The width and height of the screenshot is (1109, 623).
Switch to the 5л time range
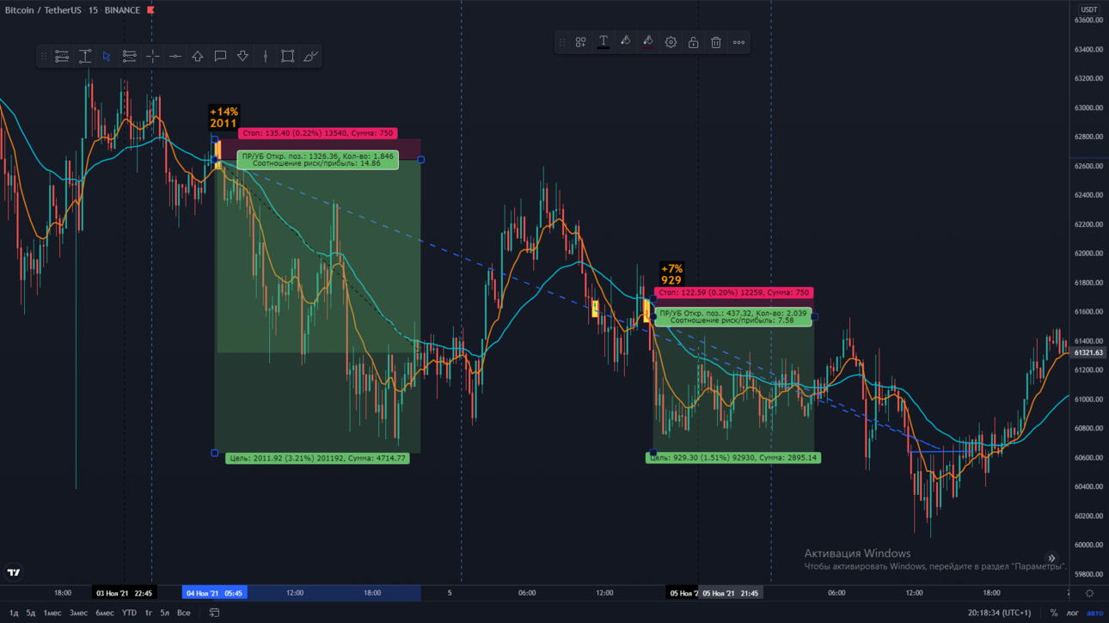click(x=164, y=613)
